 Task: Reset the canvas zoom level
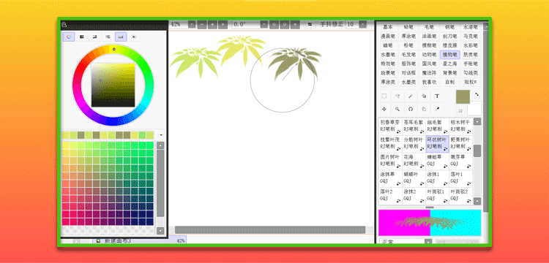pyautogui.click(x=223, y=24)
